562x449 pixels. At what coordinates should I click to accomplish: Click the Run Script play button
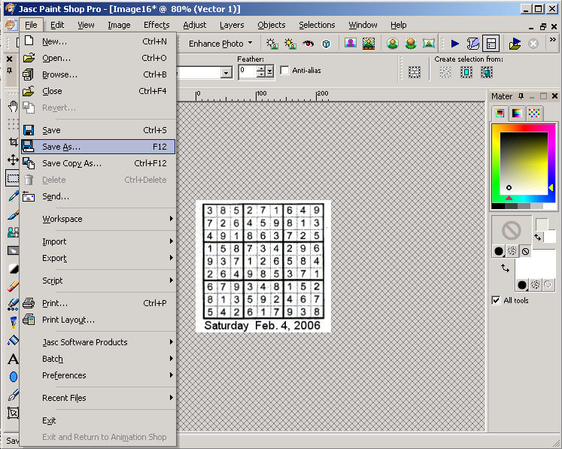pos(454,44)
